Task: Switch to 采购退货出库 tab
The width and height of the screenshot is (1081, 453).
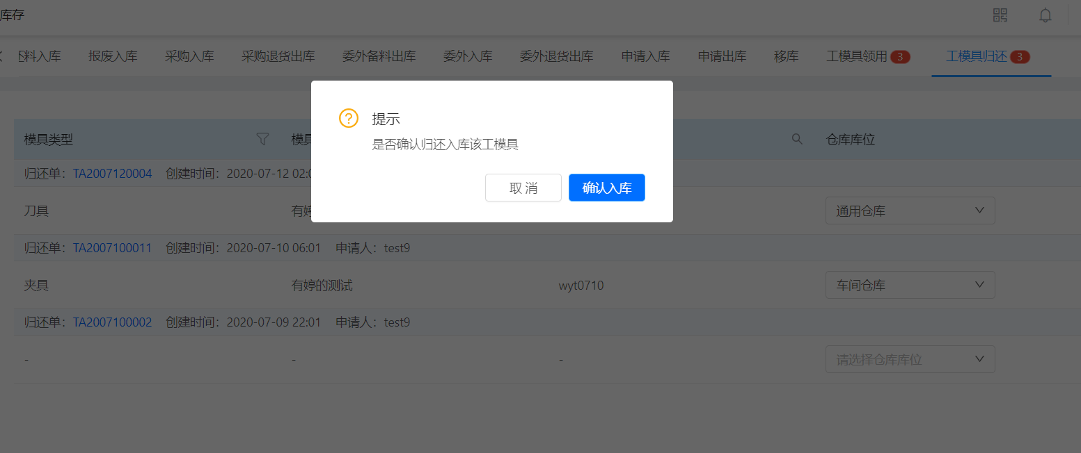Action: pyautogui.click(x=278, y=57)
